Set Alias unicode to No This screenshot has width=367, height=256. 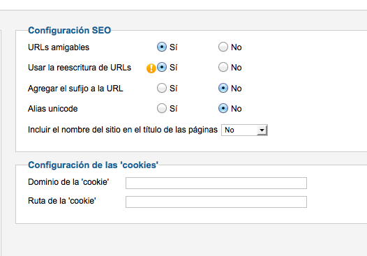click(x=223, y=108)
